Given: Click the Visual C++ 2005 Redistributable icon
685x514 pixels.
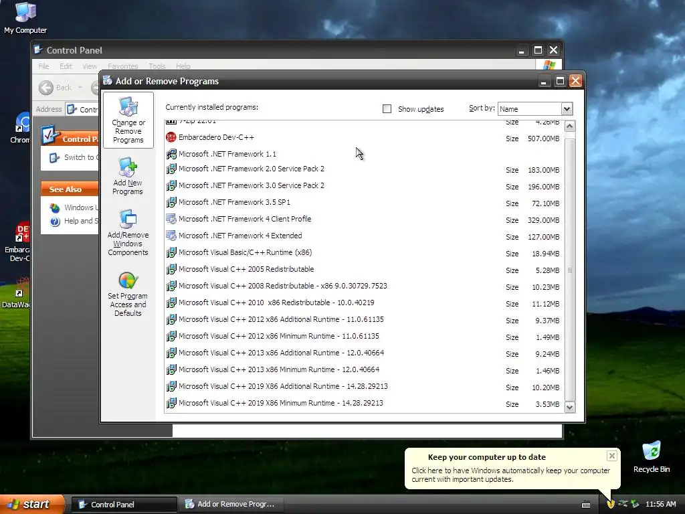Looking at the screenshot, I should [171, 269].
